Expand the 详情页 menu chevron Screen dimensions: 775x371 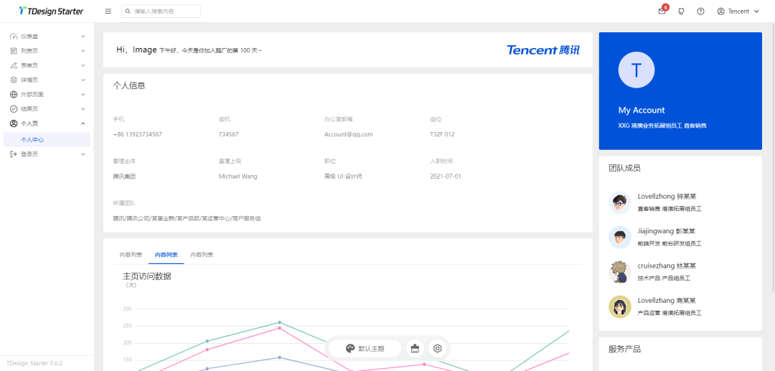(83, 80)
